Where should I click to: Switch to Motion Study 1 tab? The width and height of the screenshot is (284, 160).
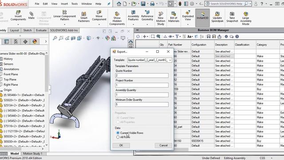click(32, 153)
